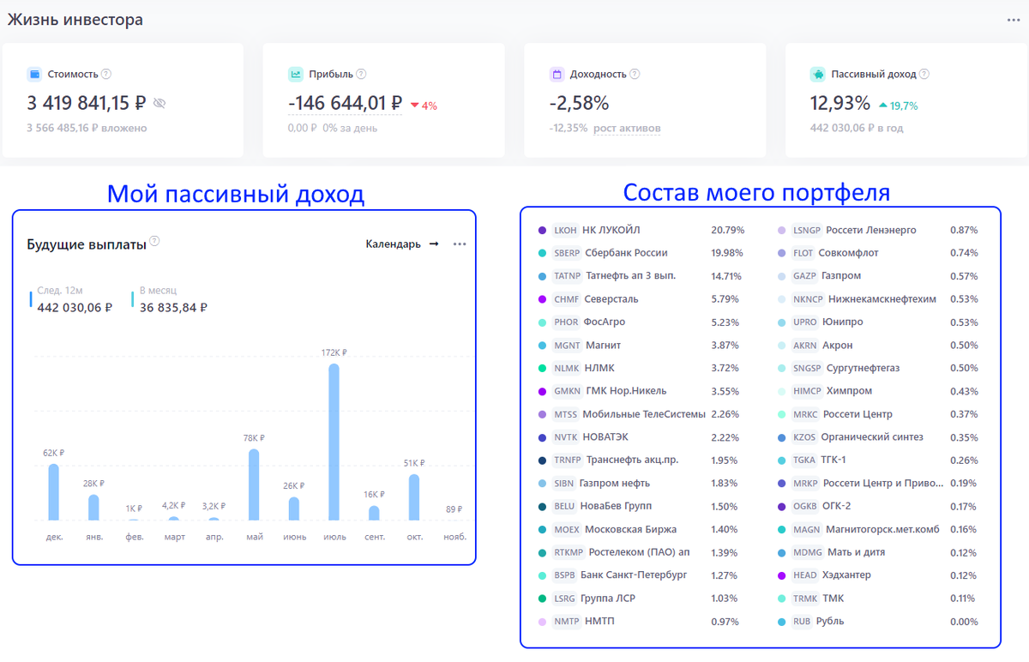Click the 3 566 485,16 ₽ вложено text

coord(87,129)
